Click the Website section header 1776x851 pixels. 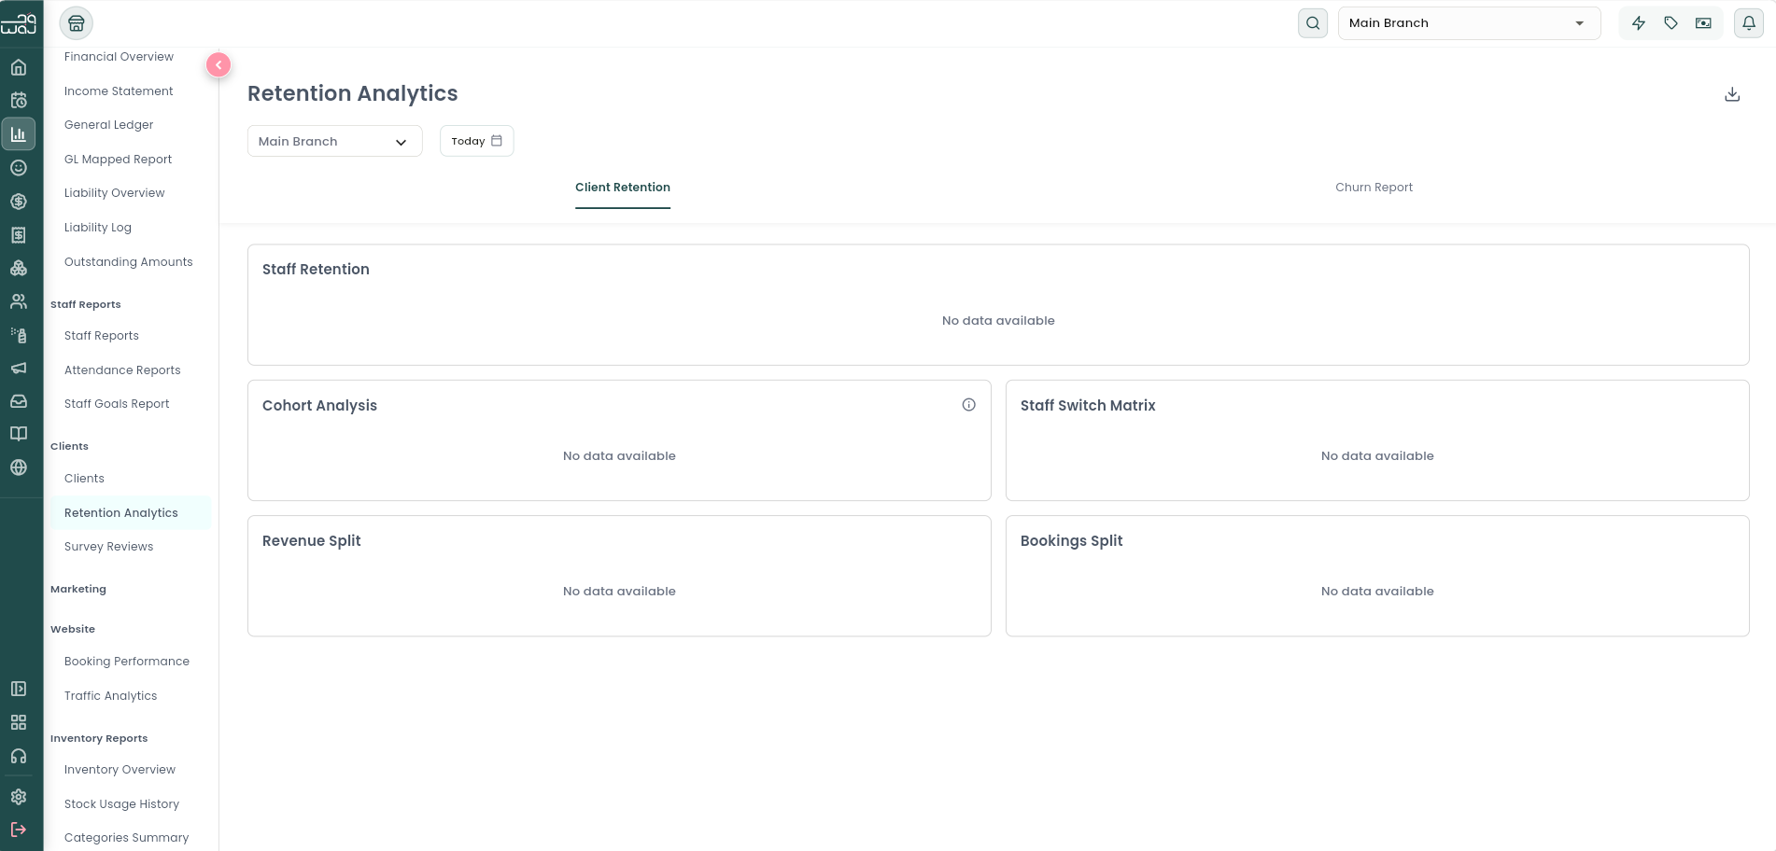point(73,629)
